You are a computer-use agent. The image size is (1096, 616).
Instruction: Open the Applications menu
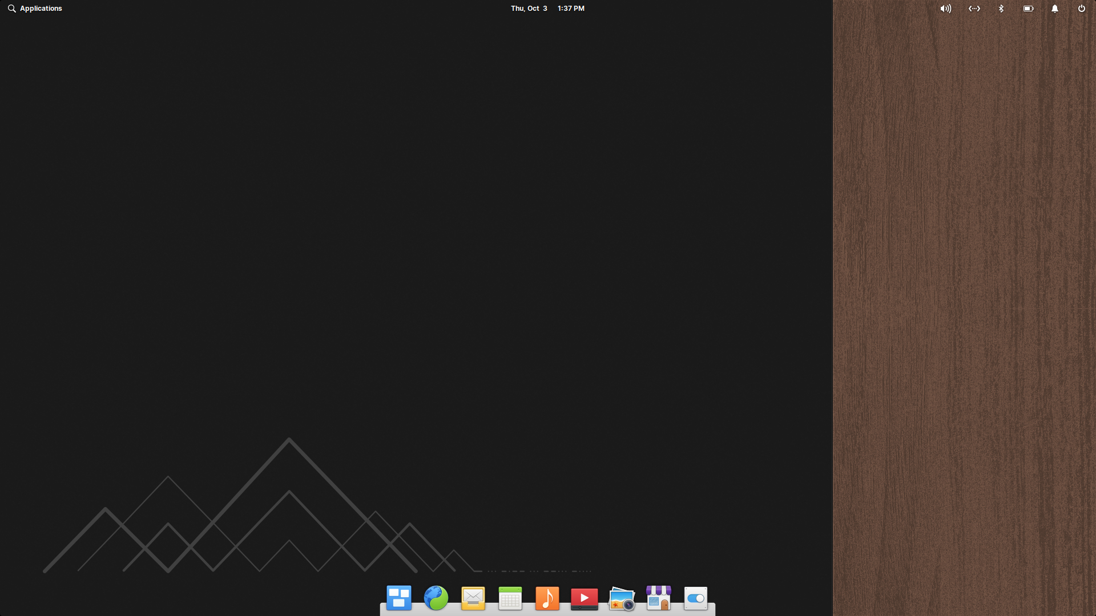[41, 9]
